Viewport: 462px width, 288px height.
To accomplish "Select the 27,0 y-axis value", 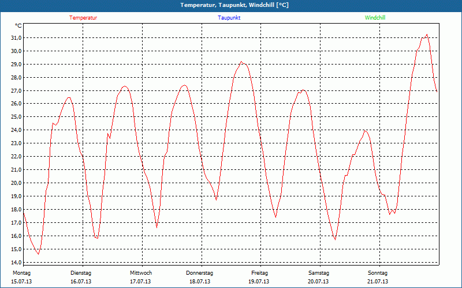I will (x=16, y=91).
